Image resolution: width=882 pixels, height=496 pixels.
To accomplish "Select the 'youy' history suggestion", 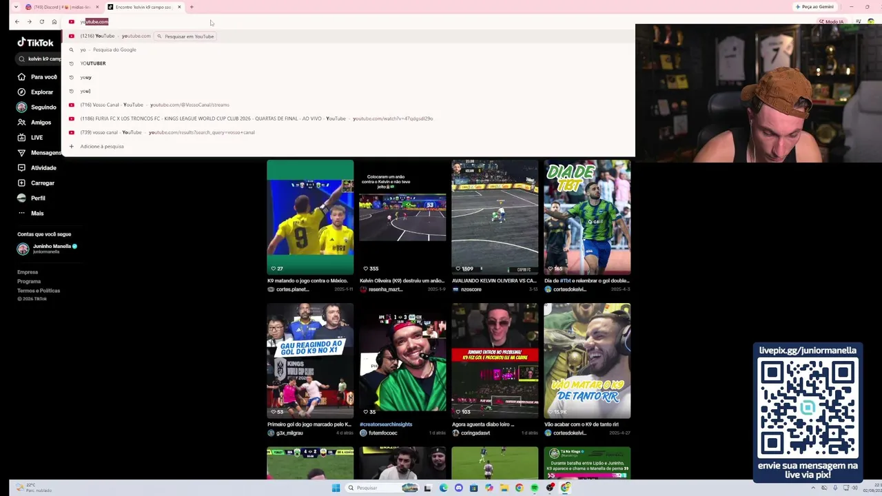I will (x=348, y=77).
